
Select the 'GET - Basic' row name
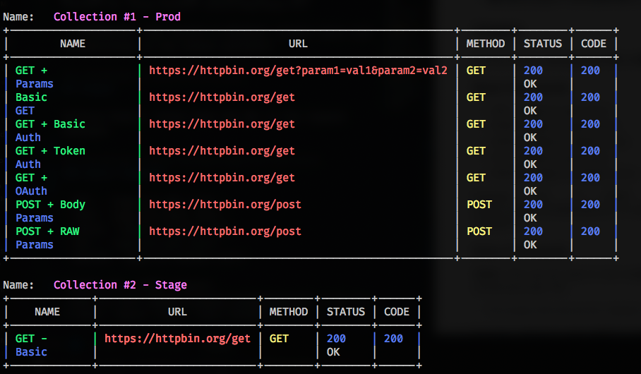click(31, 345)
